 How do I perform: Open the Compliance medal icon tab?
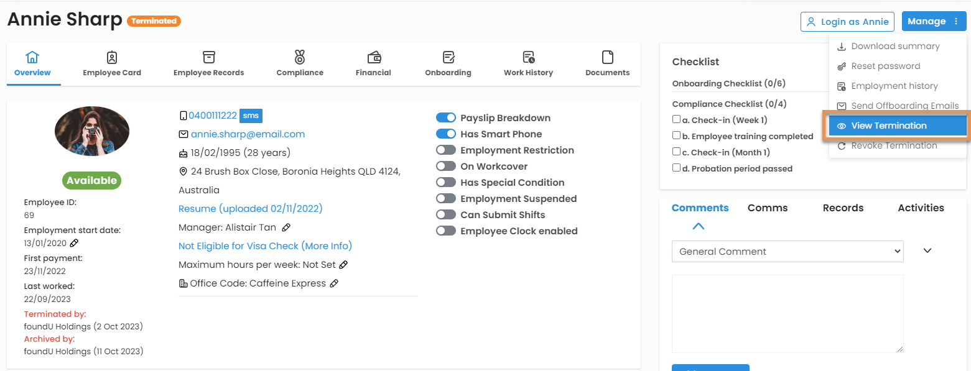(x=300, y=58)
